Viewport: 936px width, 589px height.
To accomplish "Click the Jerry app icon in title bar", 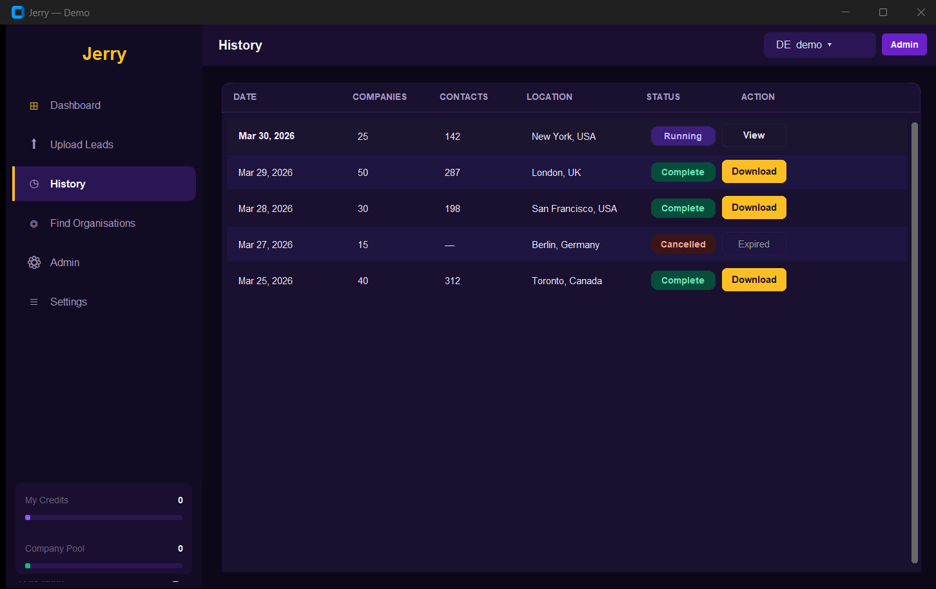I will [18, 12].
